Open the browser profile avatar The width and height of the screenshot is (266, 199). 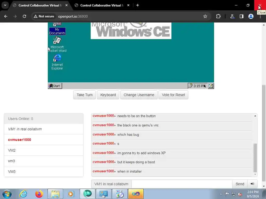point(251,16)
